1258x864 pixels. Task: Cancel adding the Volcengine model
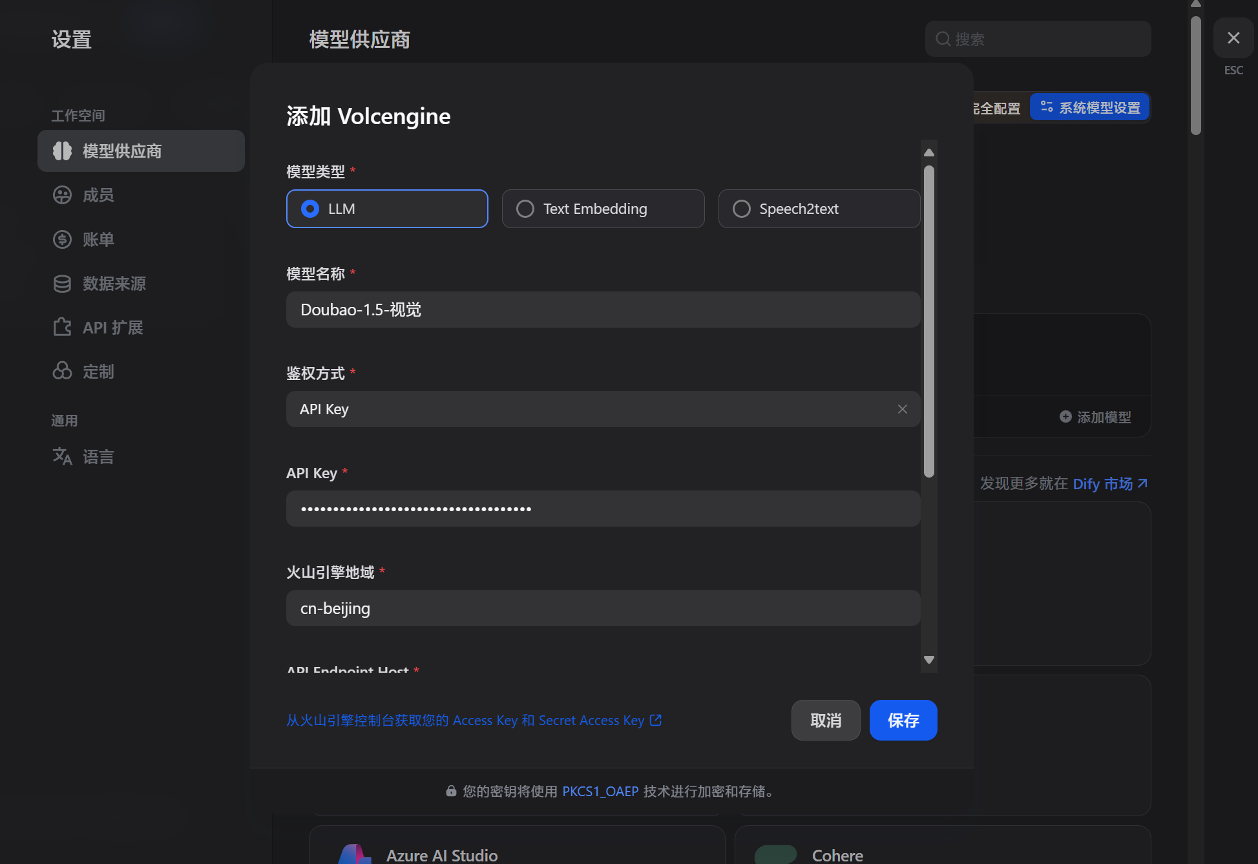click(825, 720)
